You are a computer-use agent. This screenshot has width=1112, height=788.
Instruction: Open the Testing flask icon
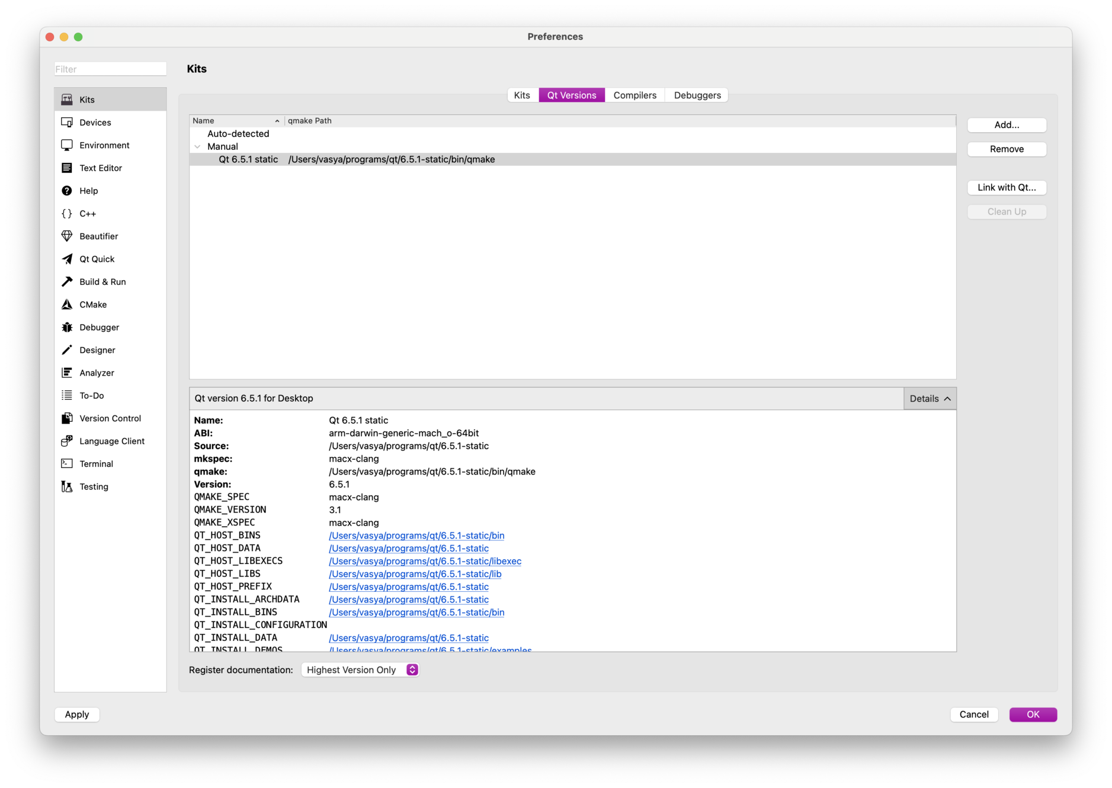tap(67, 486)
